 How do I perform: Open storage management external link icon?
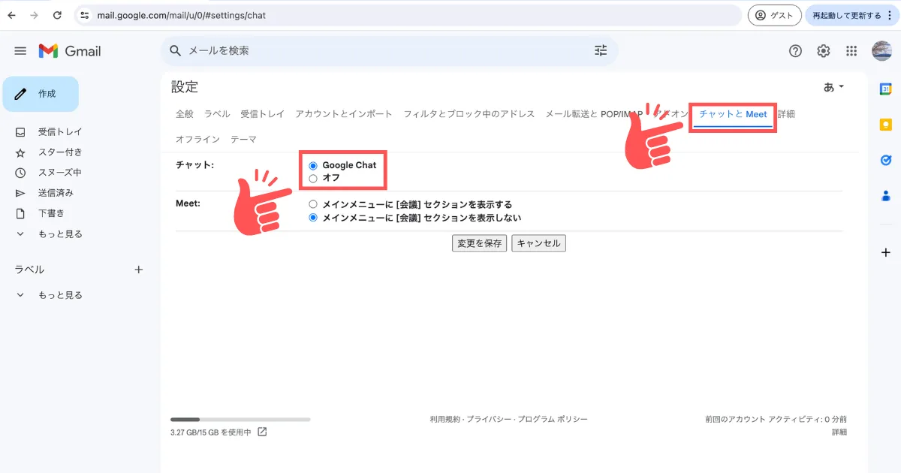(262, 432)
